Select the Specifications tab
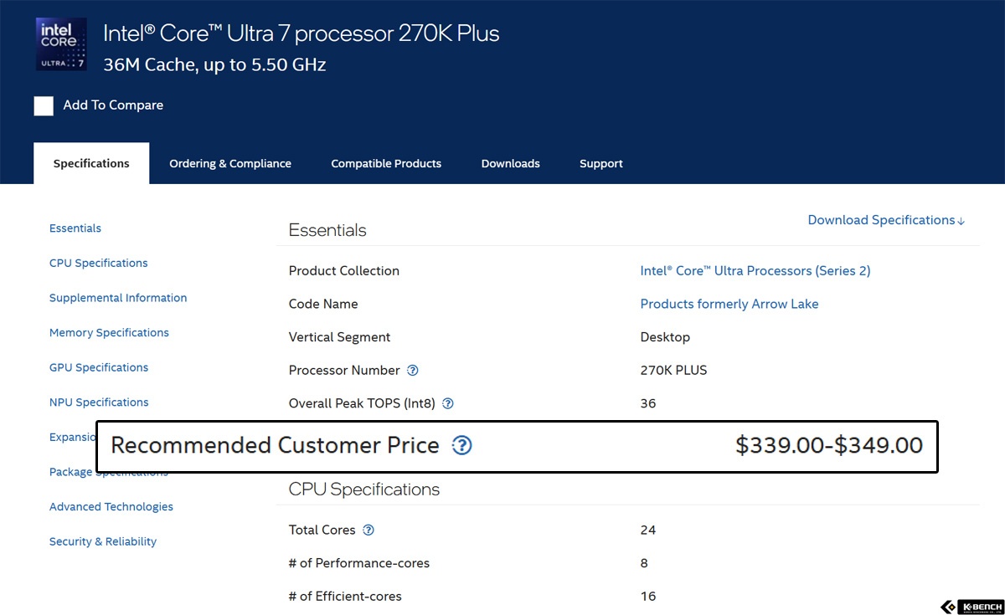 91,163
